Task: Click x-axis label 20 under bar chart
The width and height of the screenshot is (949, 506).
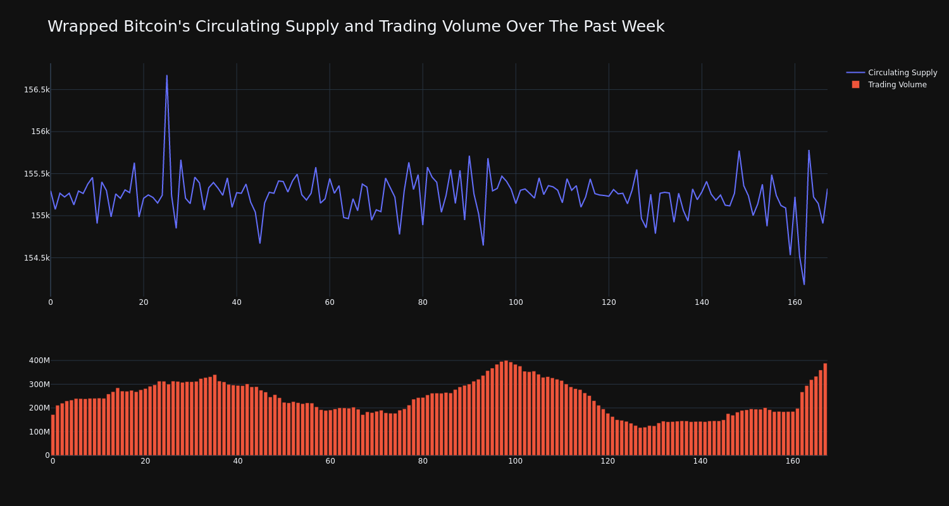Action: point(146,461)
